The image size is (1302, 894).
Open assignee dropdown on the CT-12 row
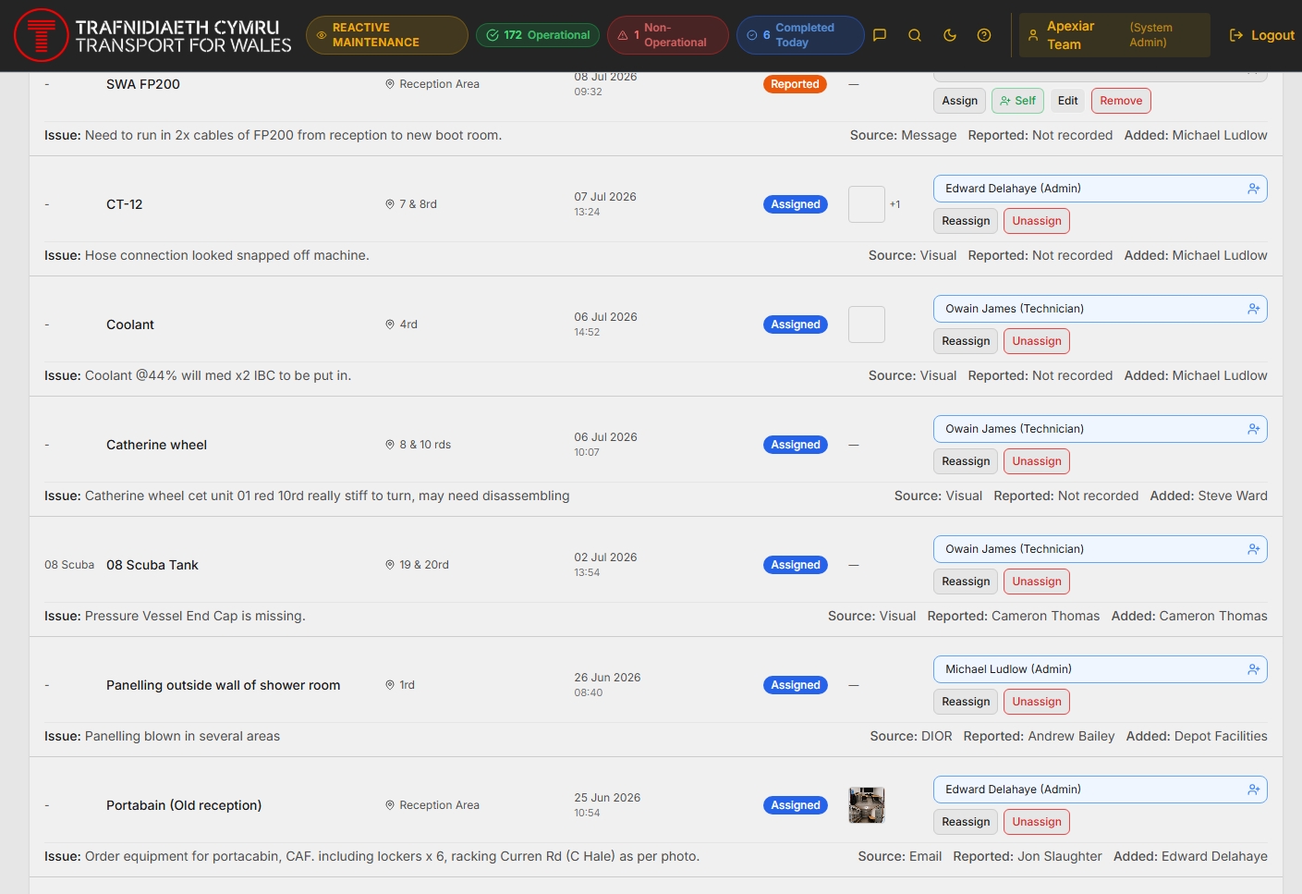(1100, 189)
